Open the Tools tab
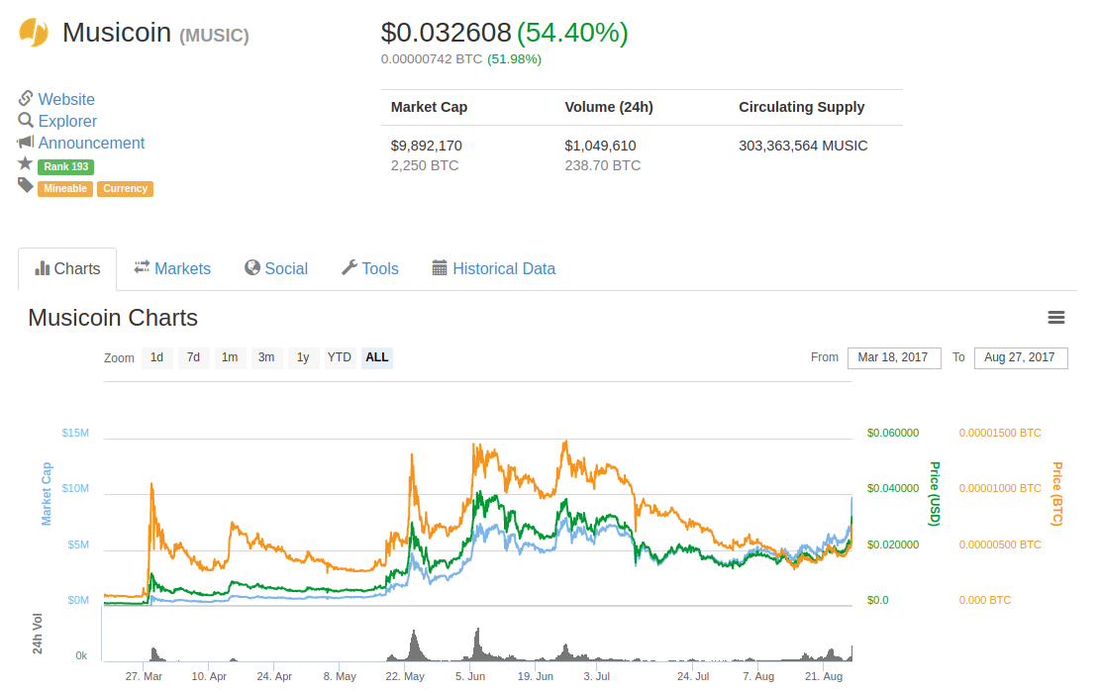The image size is (1099, 693). pyautogui.click(x=370, y=269)
